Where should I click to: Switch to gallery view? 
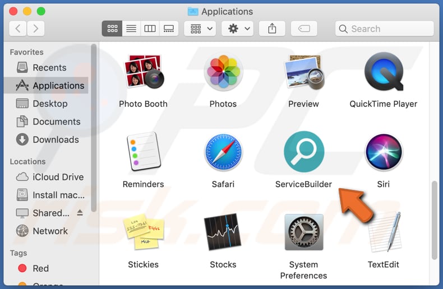tap(169, 29)
